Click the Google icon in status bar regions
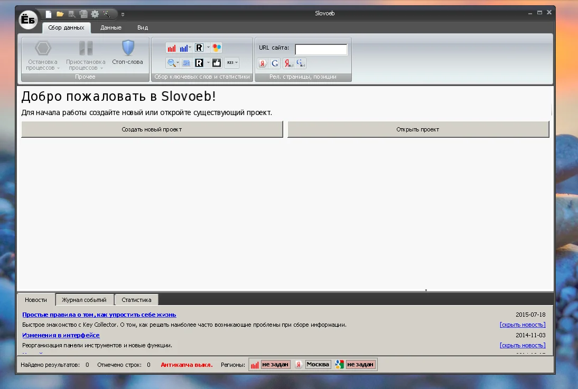This screenshot has width=578, height=389. (340, 365)
